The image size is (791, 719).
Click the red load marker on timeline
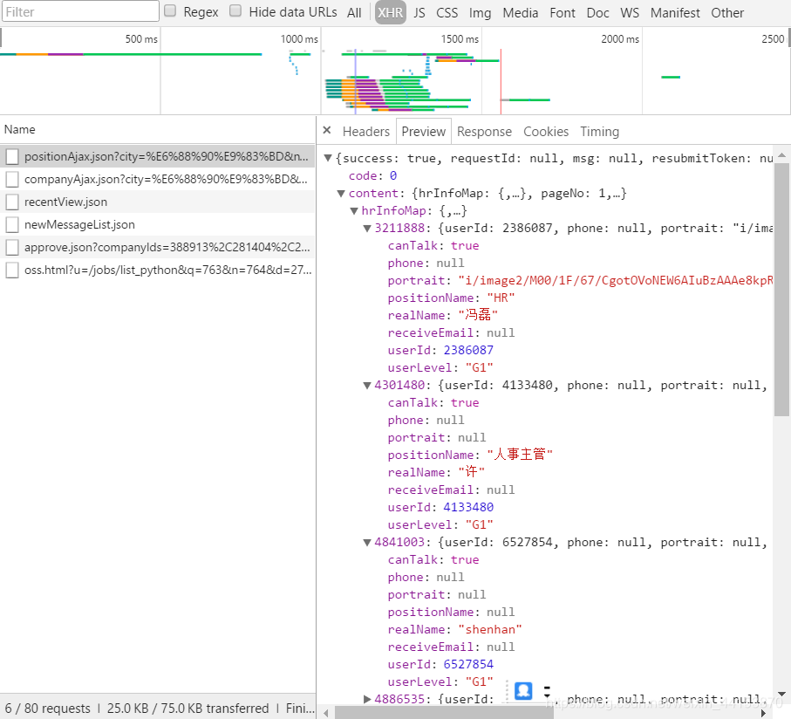[501, 82]
